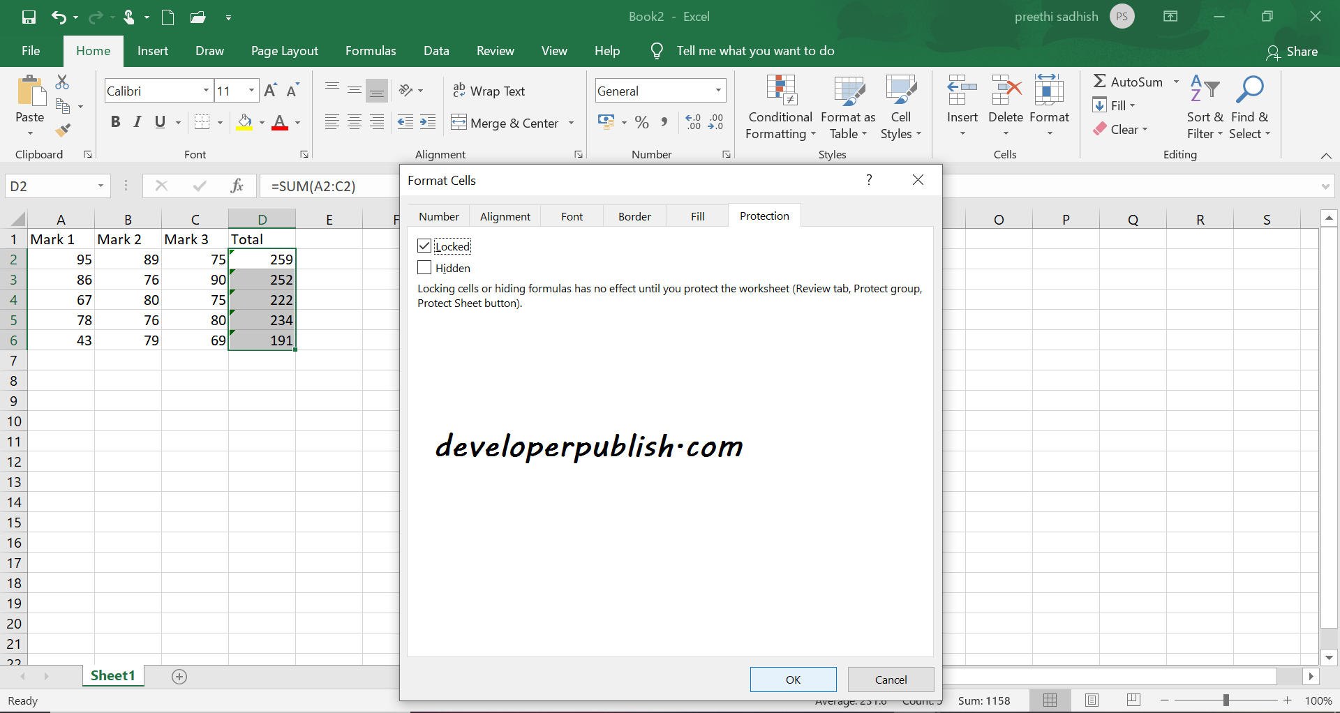This screenshot has height=713, width=1340.
Task: Open Find & Select
Action: click(1249, 106)
